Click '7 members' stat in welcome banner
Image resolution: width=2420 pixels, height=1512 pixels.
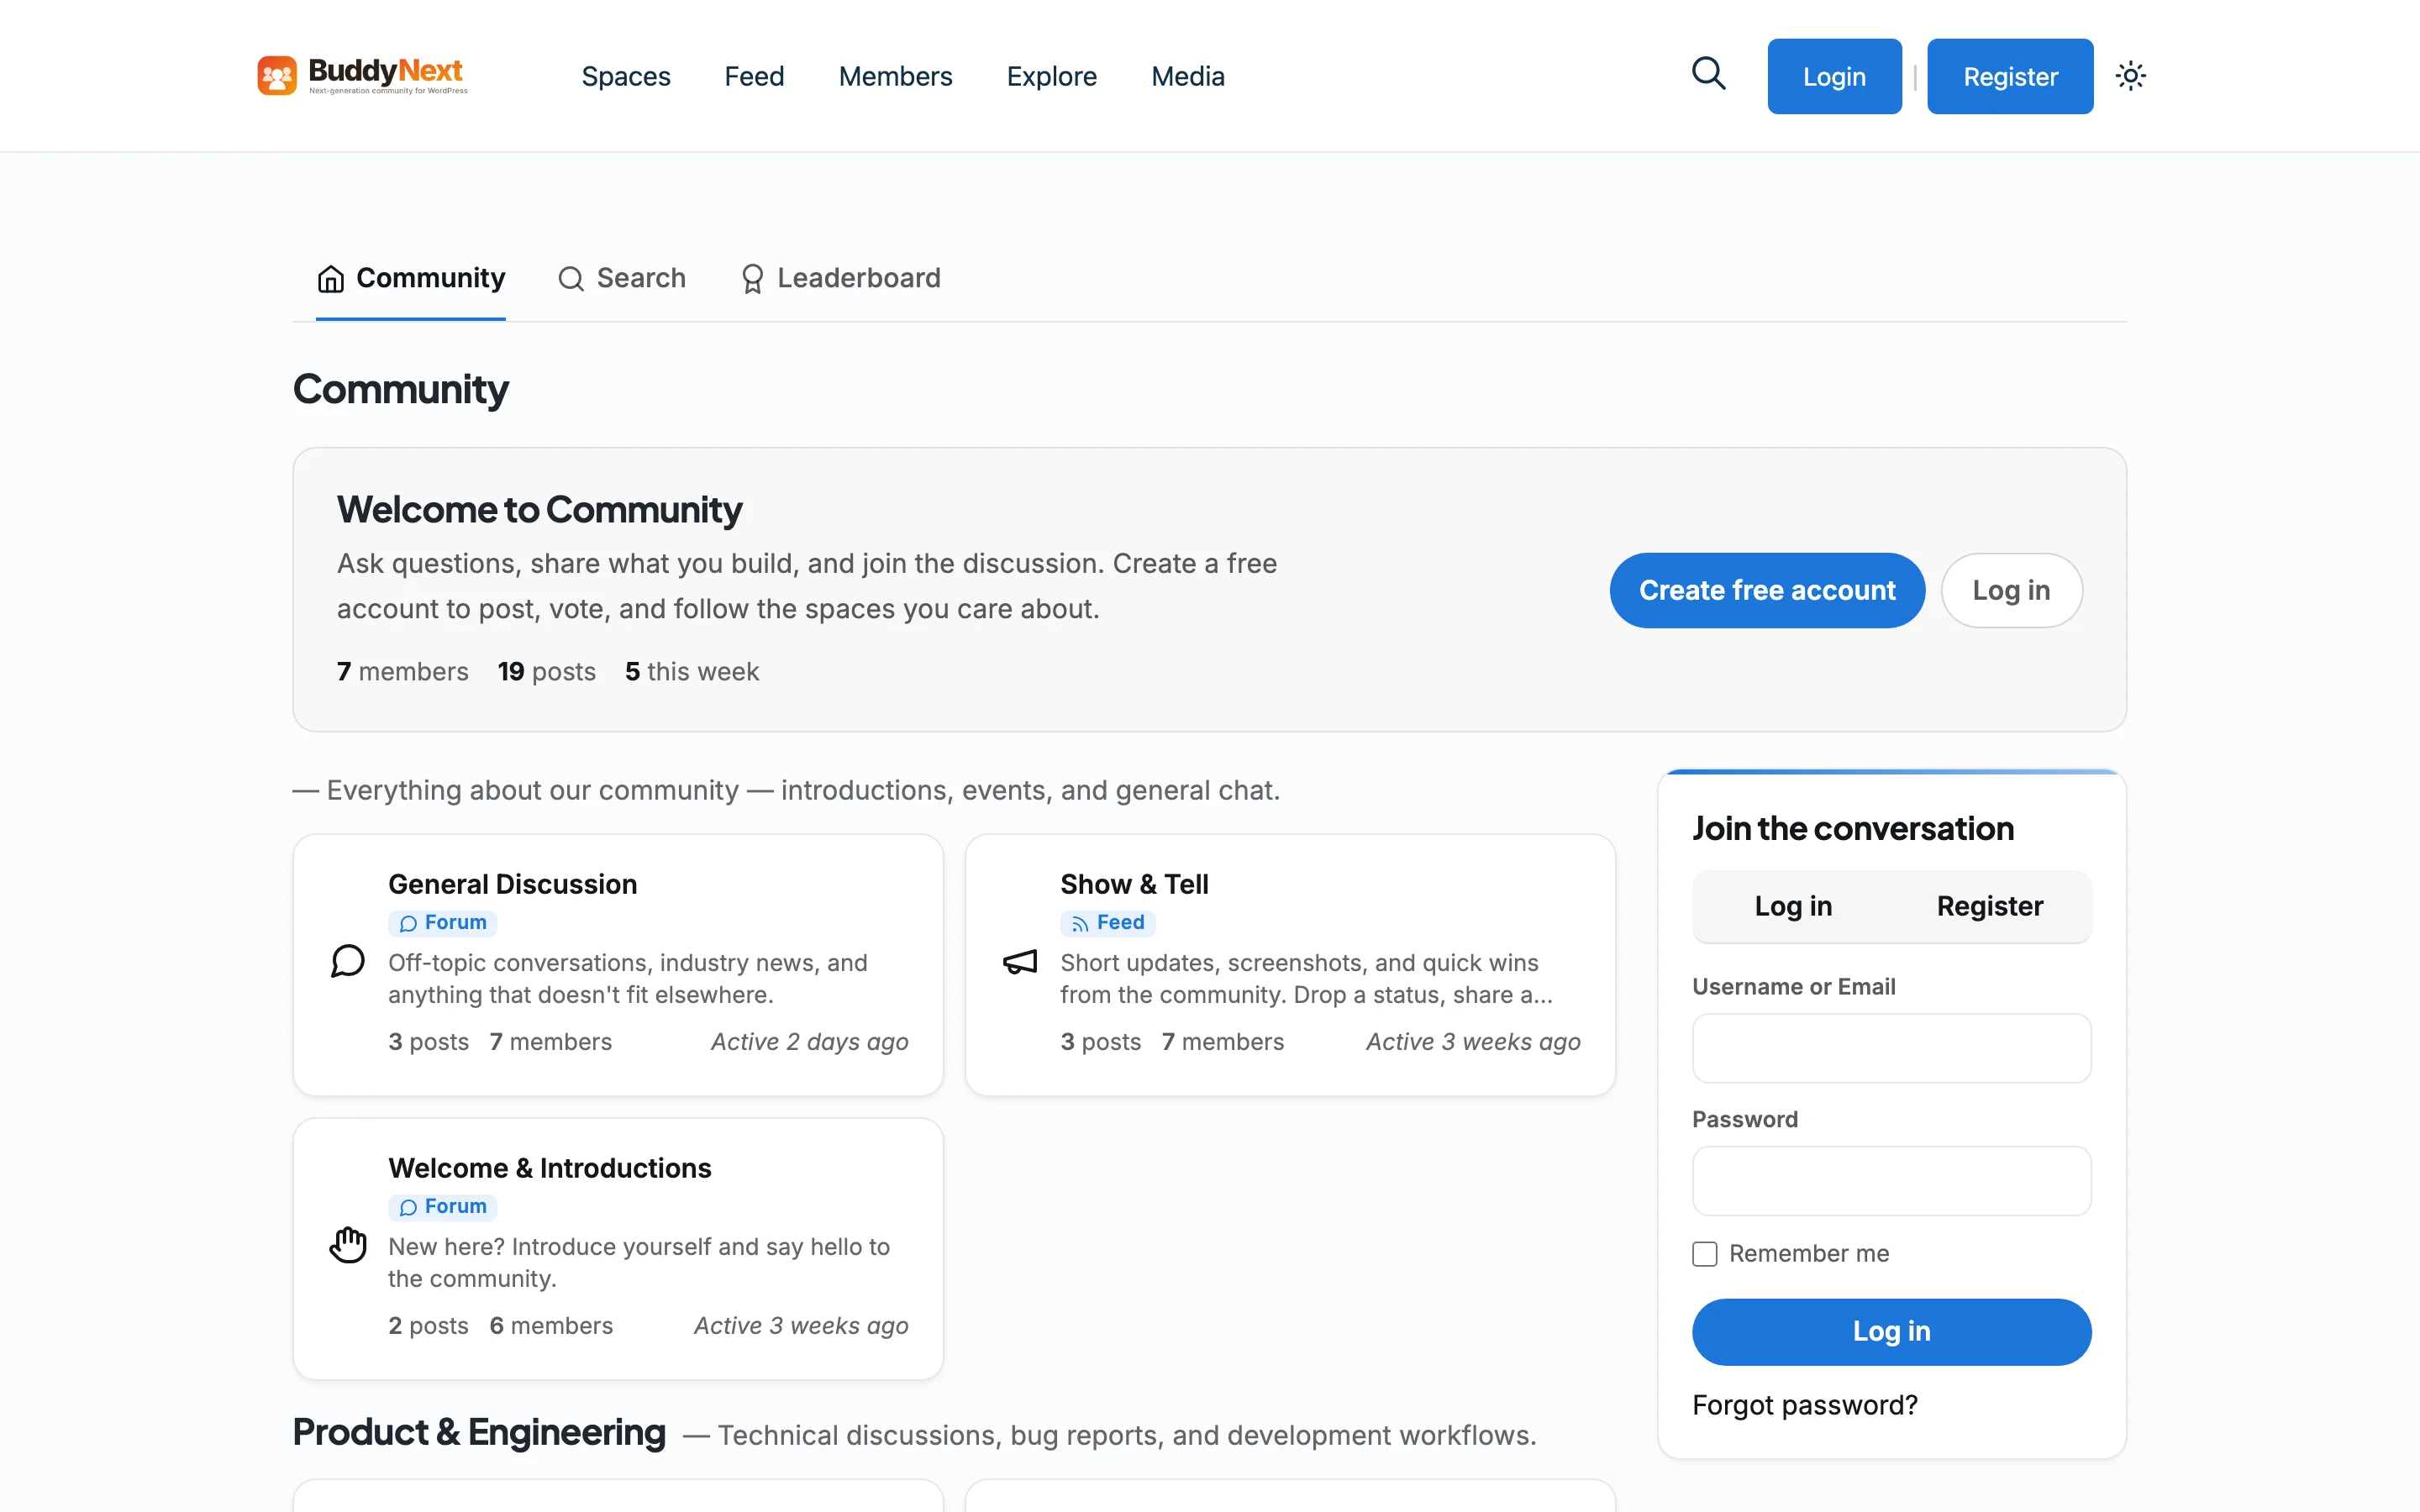[403, 671]
